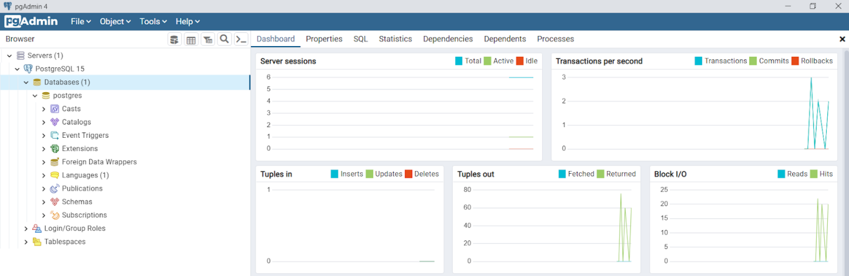This screenshot has height=276, width=849.
Task: Expand the Schemas tree node
Action: 44,202
